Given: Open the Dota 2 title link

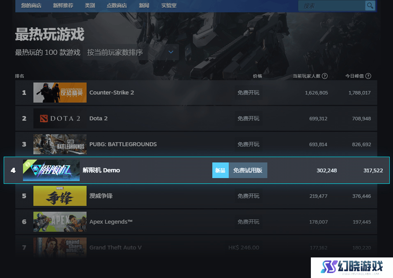Looking at the screenshot, I should click(99, 118).
